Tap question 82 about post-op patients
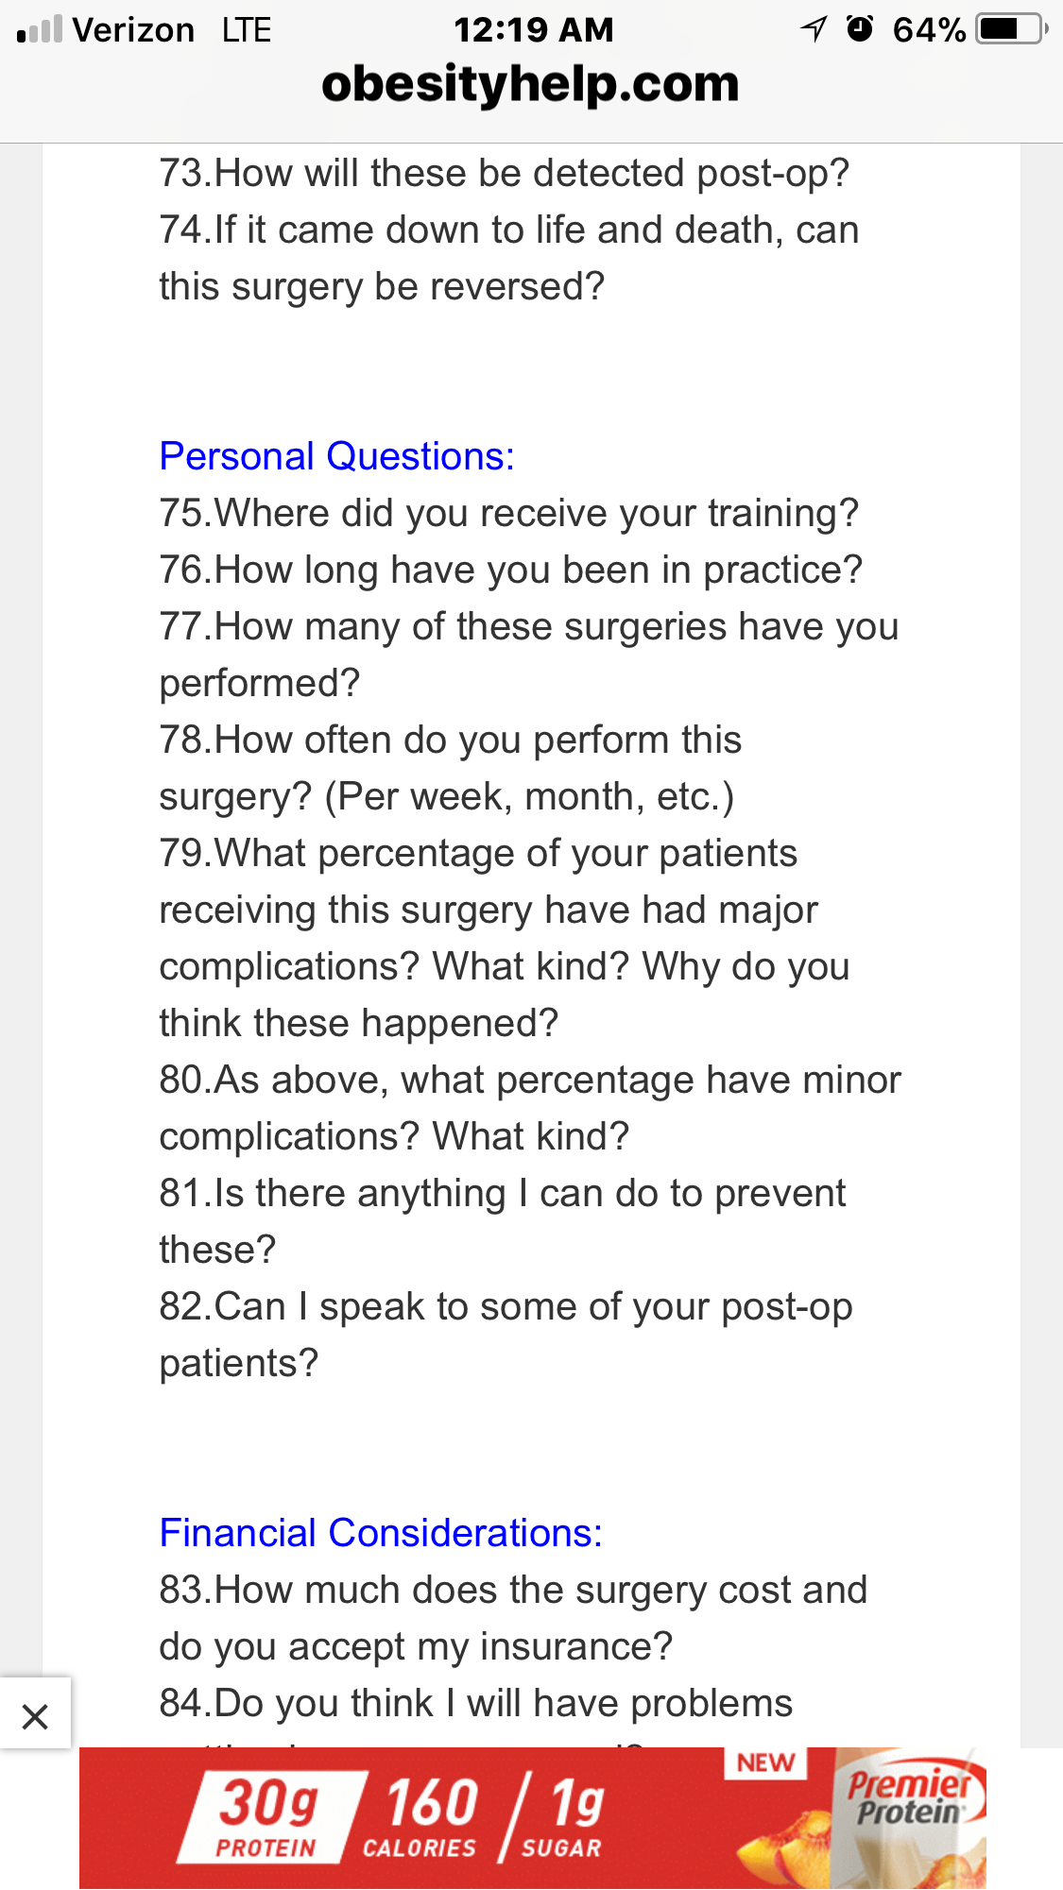Viewport: 1063px width, 1890px height. pos(506,1335)
